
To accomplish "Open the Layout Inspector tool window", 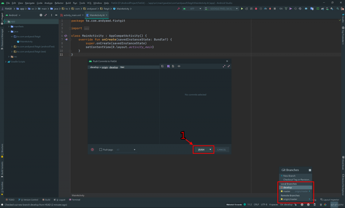I will tap(330, 200).
